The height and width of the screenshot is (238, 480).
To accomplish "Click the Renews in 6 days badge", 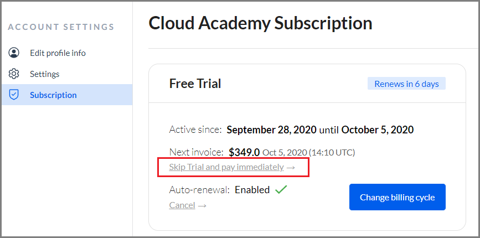I will 406,84.
